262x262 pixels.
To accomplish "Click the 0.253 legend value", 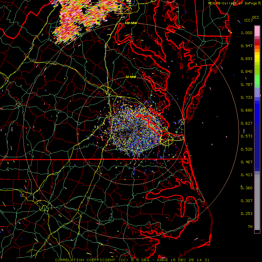I will tap(247, 214).
